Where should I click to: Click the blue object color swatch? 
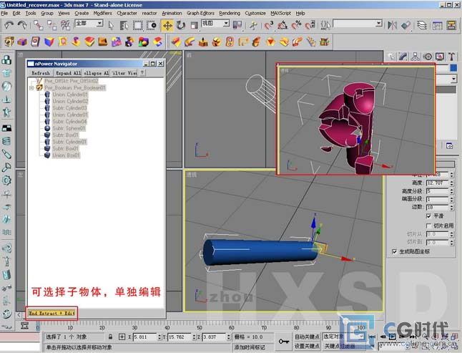point(453,68)
